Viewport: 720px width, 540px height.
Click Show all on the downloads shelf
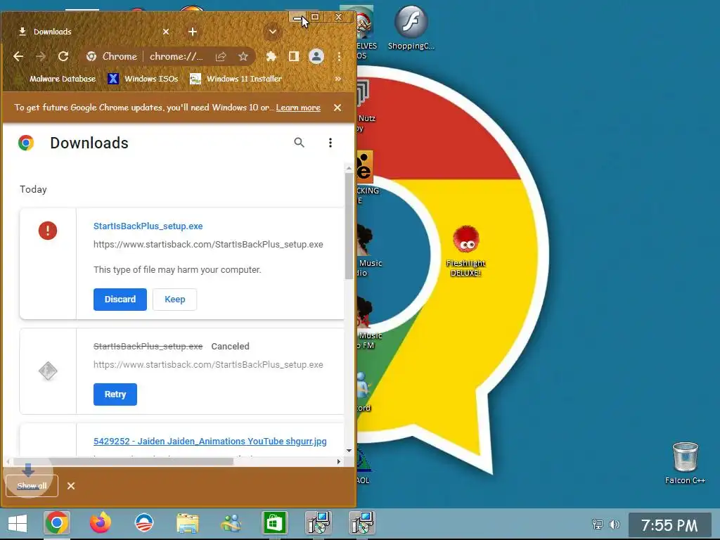click(32, 486)
